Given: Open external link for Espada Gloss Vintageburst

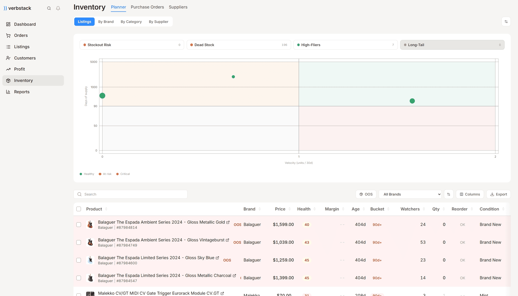Looking at the screenshot, I should point(227,240).
